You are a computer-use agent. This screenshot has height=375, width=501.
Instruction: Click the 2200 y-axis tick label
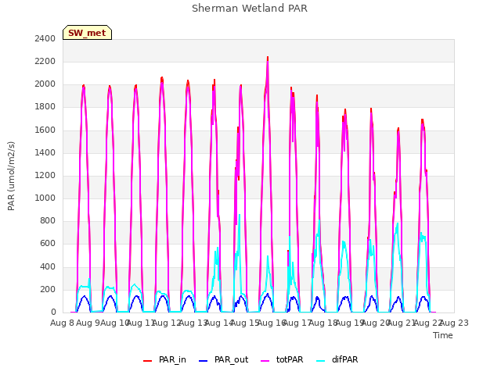pos(45,62)
